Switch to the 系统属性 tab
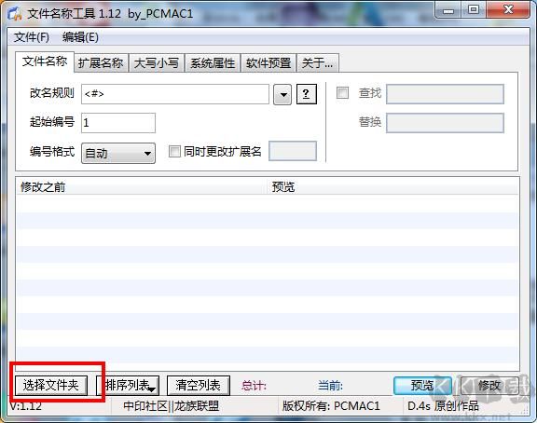The width and height of the screenshot is (537, 423). click(213, 63)
